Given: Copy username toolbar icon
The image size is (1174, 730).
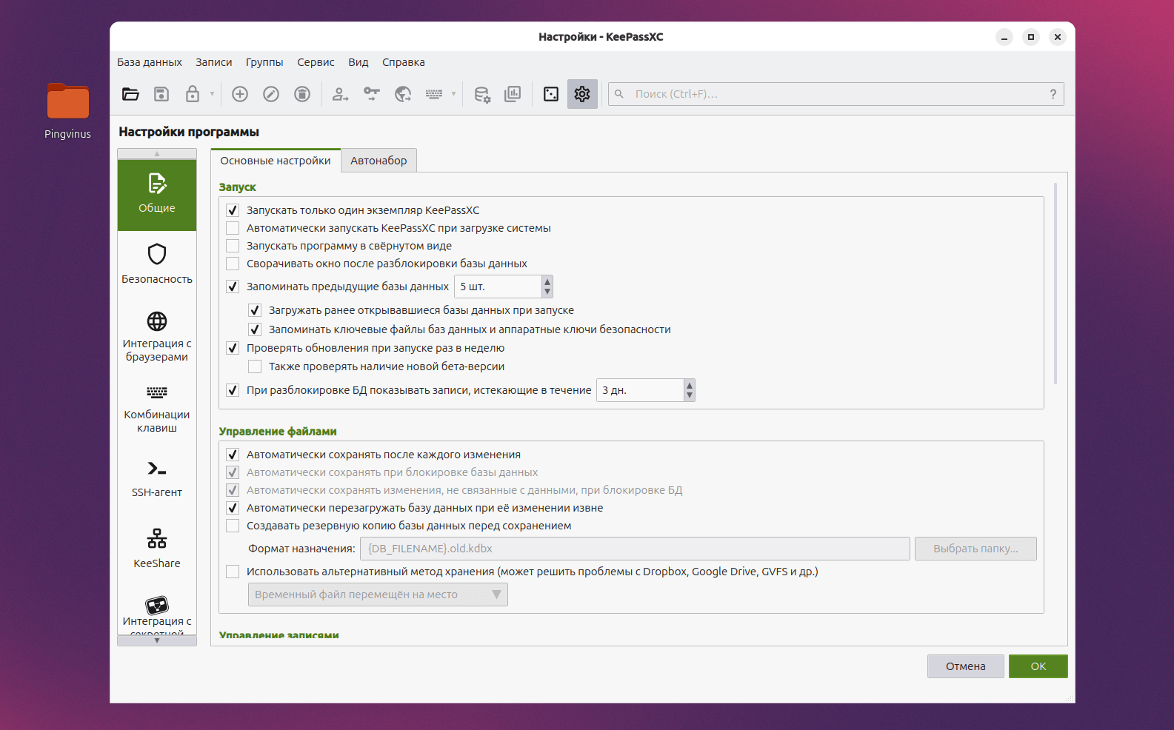Looking at the screenshot, I should pyautogui.click(x=340, y=94).
